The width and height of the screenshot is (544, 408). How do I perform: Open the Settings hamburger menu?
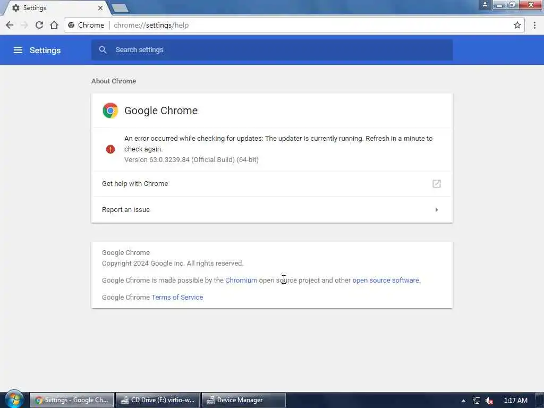(x=18, y=50)
